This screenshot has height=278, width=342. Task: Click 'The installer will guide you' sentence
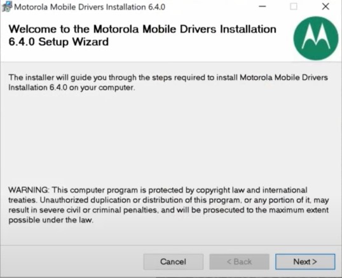[168, 77]
